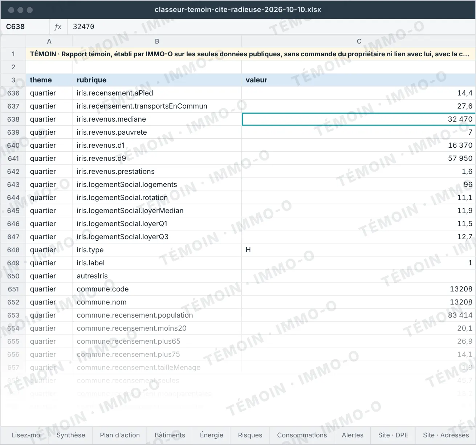This screenshot has width=476, height=445.
Task: Click the iris.logementSocial.logements cell
Action: 157,184
